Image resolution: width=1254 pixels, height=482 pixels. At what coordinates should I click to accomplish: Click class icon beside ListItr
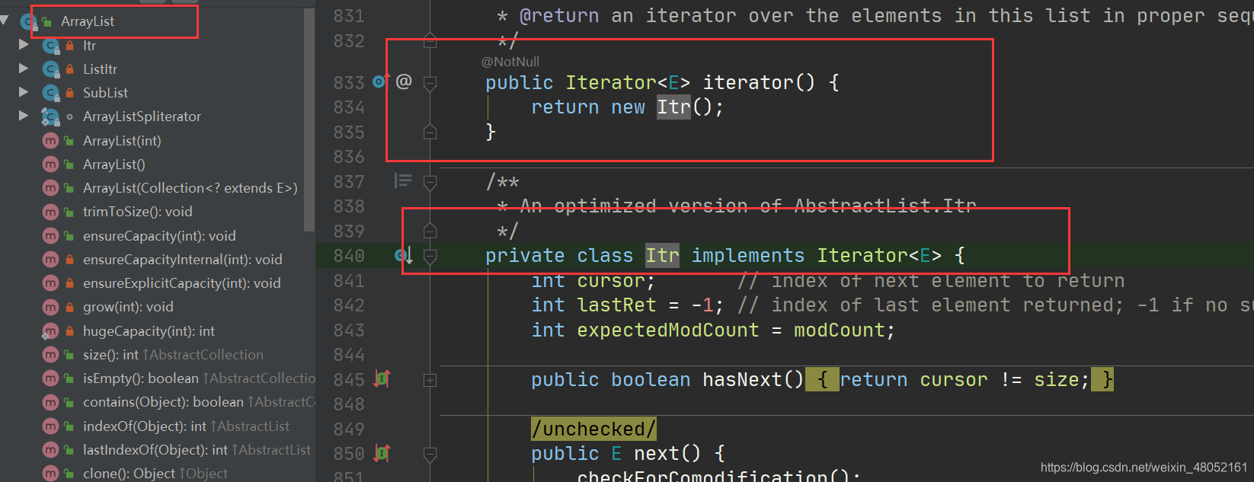tap(51, 69)
